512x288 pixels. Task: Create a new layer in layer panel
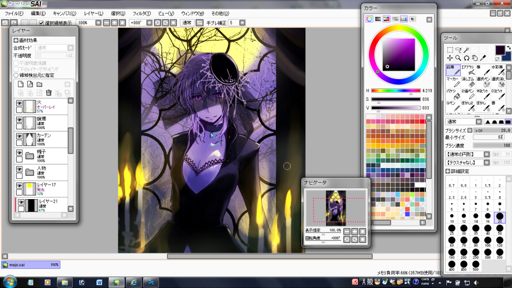point(21,84)
